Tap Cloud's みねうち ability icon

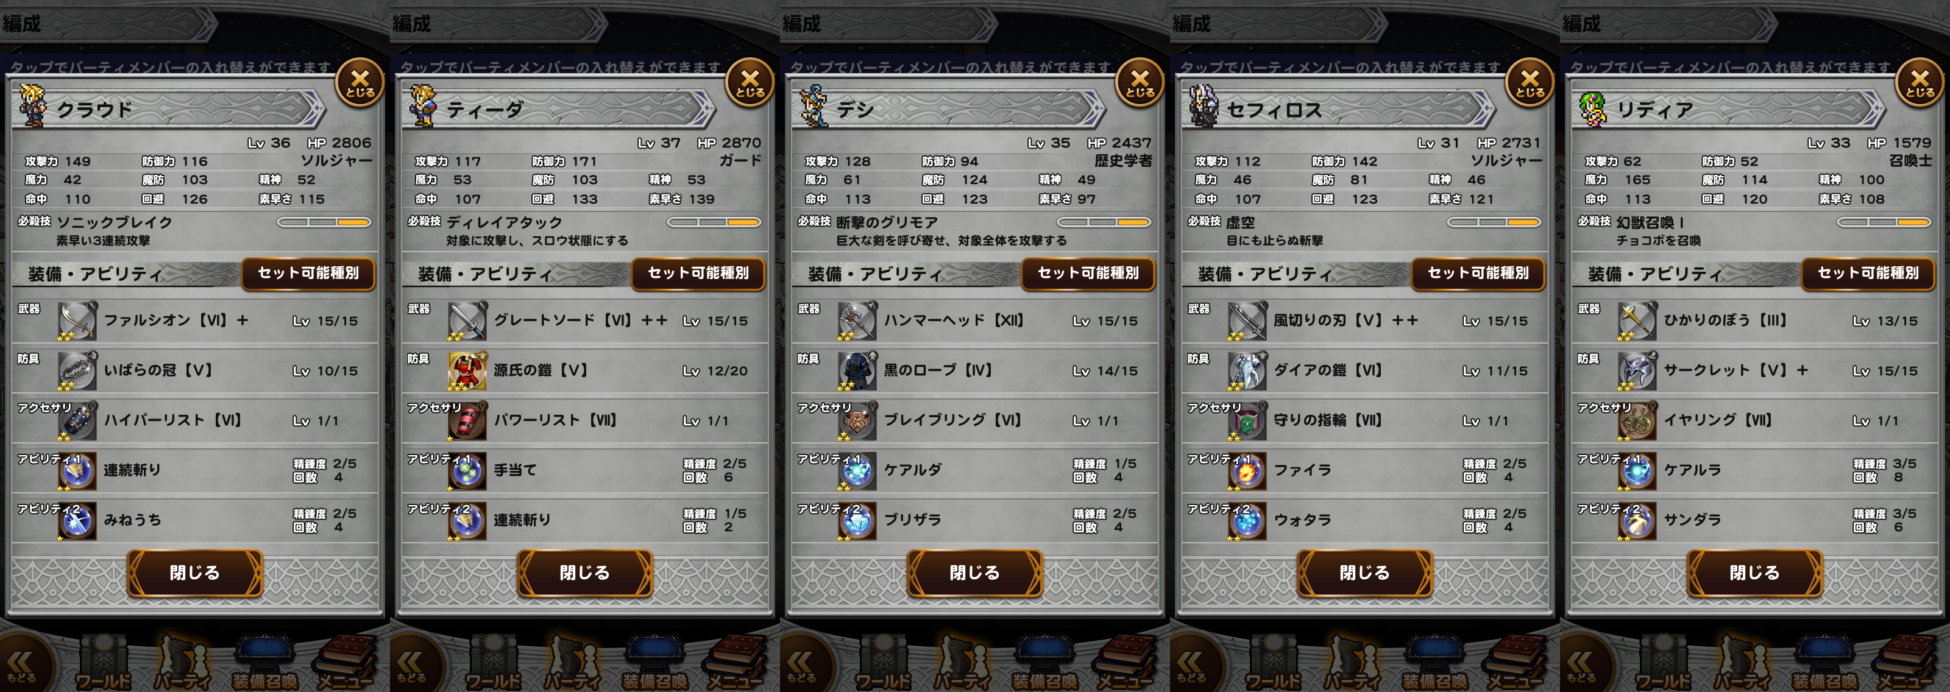(x=77, y=520)
